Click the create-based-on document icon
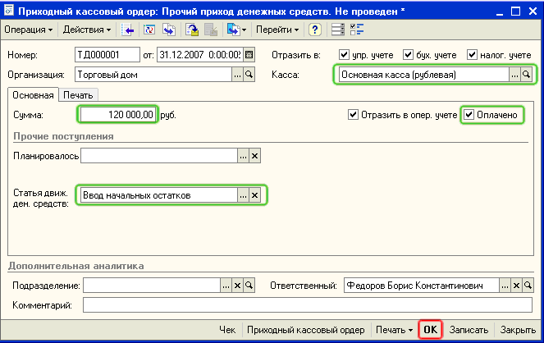Image resolution: width=544 pixels, height=343 pixels. (x=233, y=30)
